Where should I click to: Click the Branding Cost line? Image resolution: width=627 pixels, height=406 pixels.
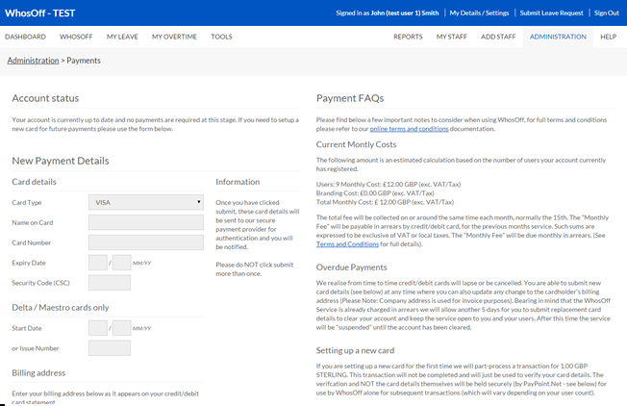[375, 193]
